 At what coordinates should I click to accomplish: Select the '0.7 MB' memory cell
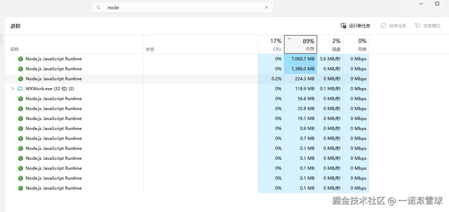click(x=300, y=138)
